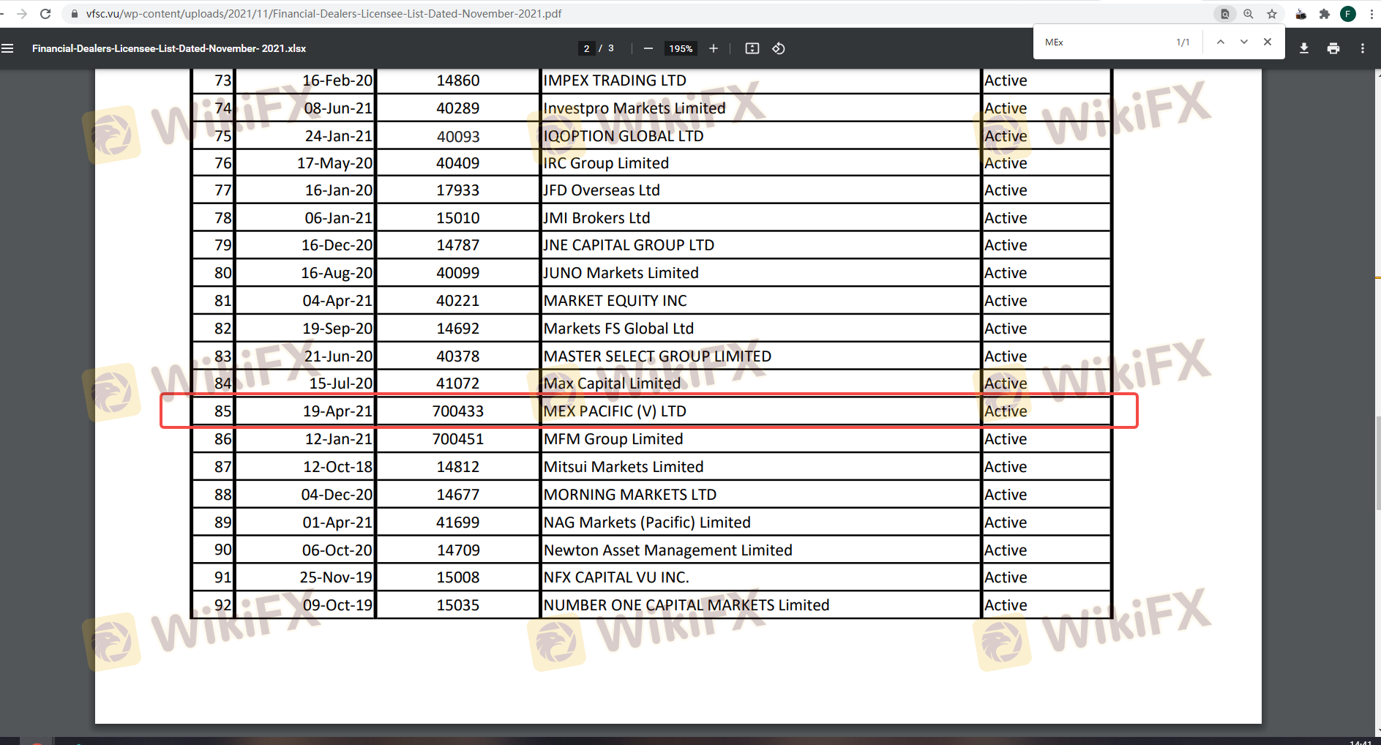This screenshot has height=745, width=1381.
Task: Click the vertical scrollbar thumb
Action: pyautogui.click(x=1378, y=463)
